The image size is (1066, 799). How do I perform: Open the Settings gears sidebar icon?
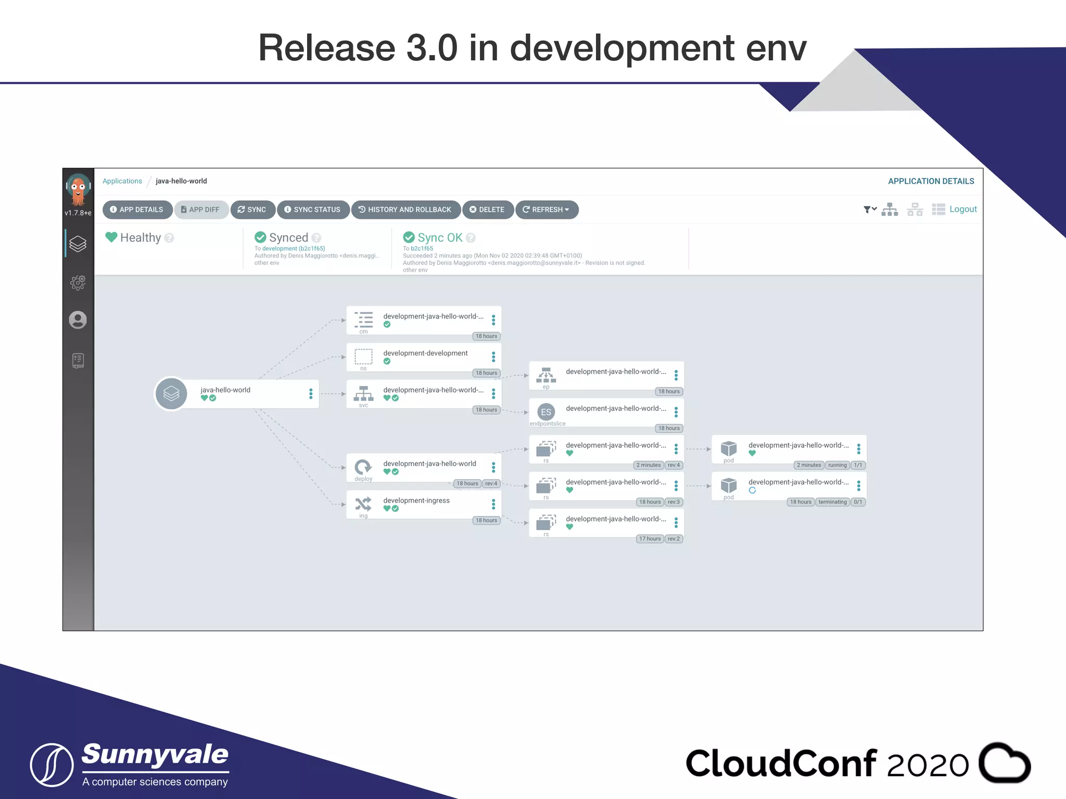click(x=78, y=282)
